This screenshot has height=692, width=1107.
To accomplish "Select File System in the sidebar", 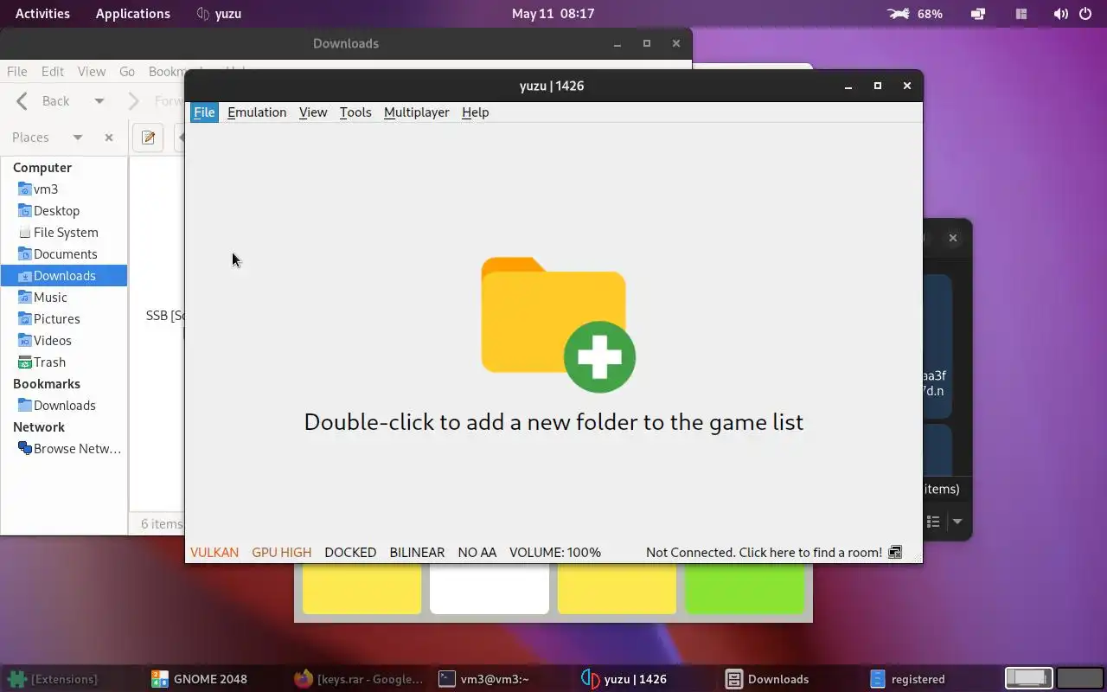I will 64,233.
